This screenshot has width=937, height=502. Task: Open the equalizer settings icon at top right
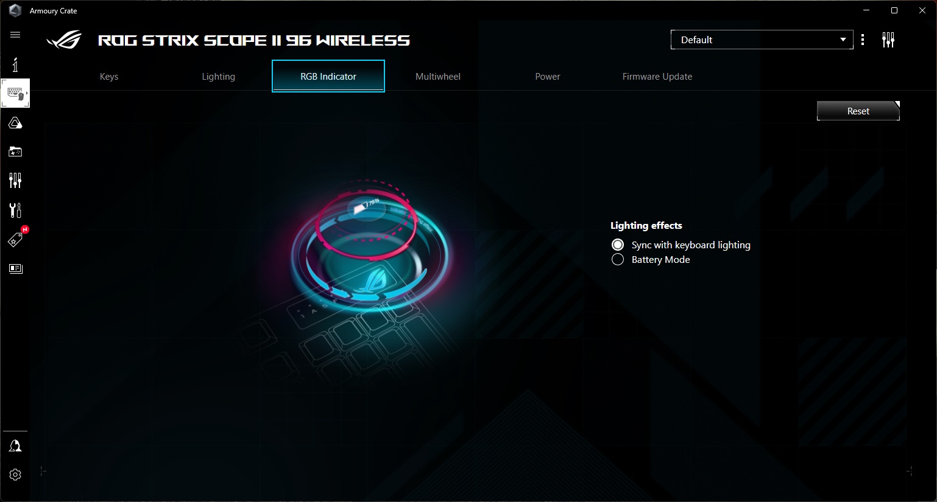(x=888, y=40)
